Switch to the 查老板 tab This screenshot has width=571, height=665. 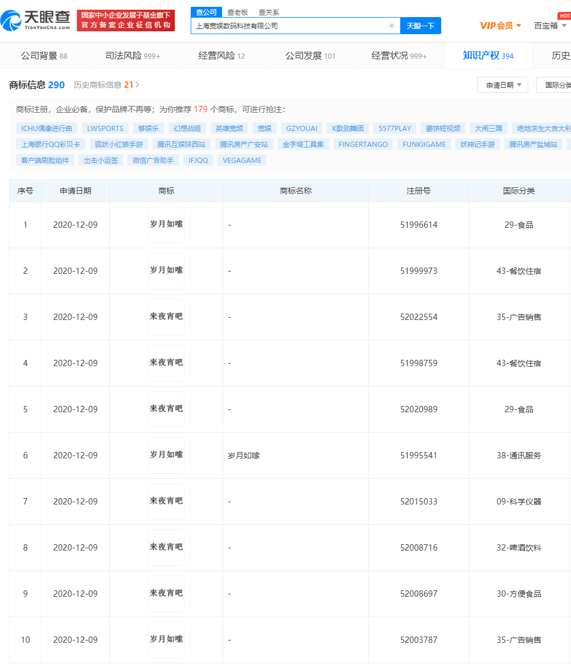pyautogui.click(x=237, y=12)
